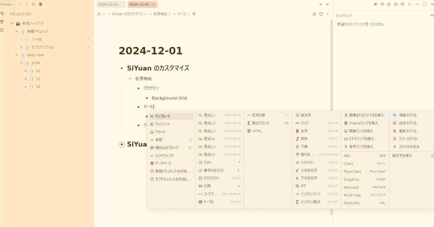Screen dimensions: 434x227
Task: Choose アセット from slash menu
Action: (171, 132)
